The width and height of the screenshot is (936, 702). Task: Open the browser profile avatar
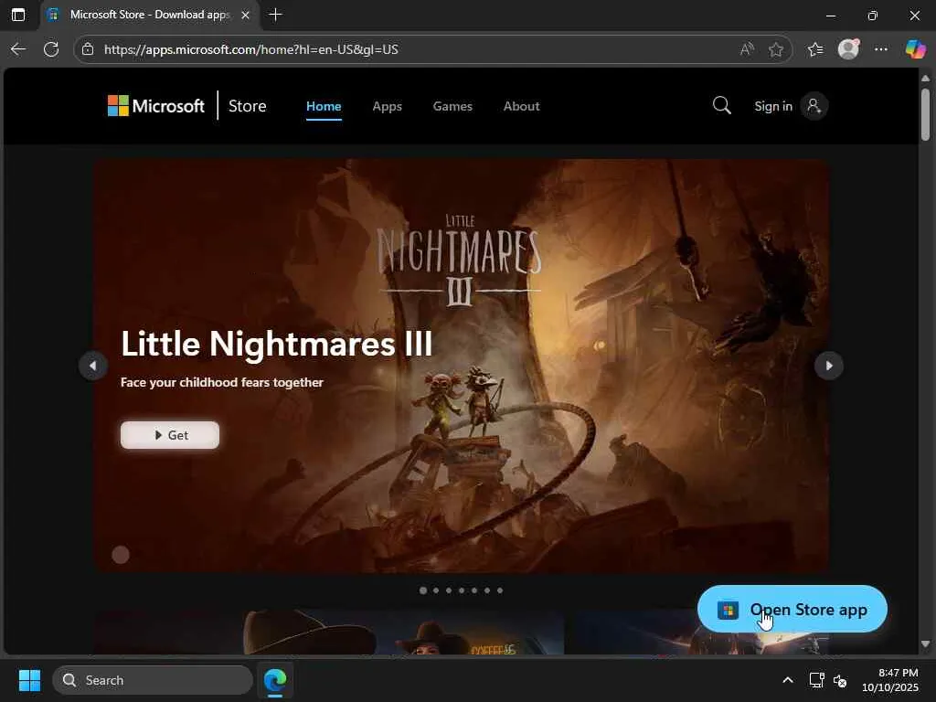(848, 49)
